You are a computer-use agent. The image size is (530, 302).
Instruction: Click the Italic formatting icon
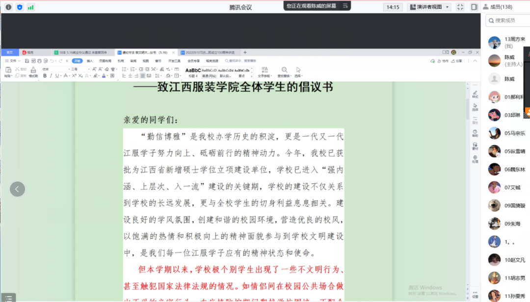click(x=50, y=76)
